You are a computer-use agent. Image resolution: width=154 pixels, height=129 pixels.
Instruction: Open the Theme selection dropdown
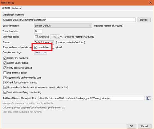tap(44, 42)
